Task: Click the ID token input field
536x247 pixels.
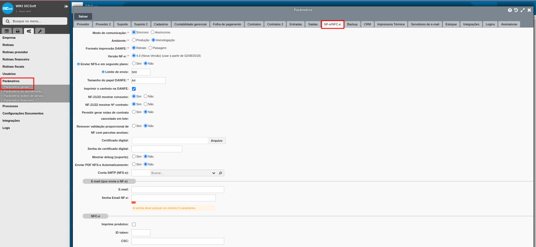Action: (x=141, y=233)
